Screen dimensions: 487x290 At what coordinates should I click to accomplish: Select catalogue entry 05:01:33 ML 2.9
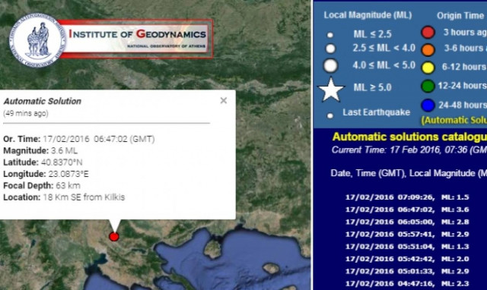(x=407, y=272)
